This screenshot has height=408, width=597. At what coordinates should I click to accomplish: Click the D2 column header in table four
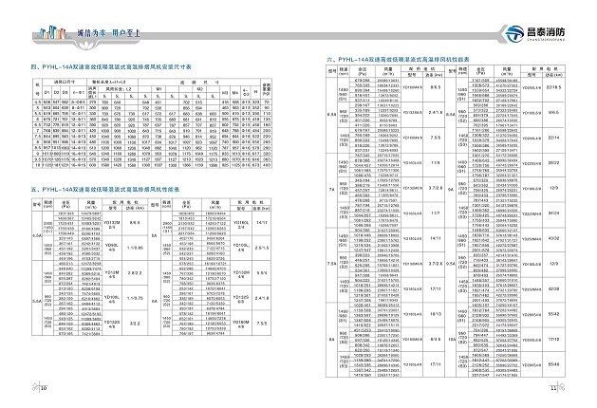(56, 92)
